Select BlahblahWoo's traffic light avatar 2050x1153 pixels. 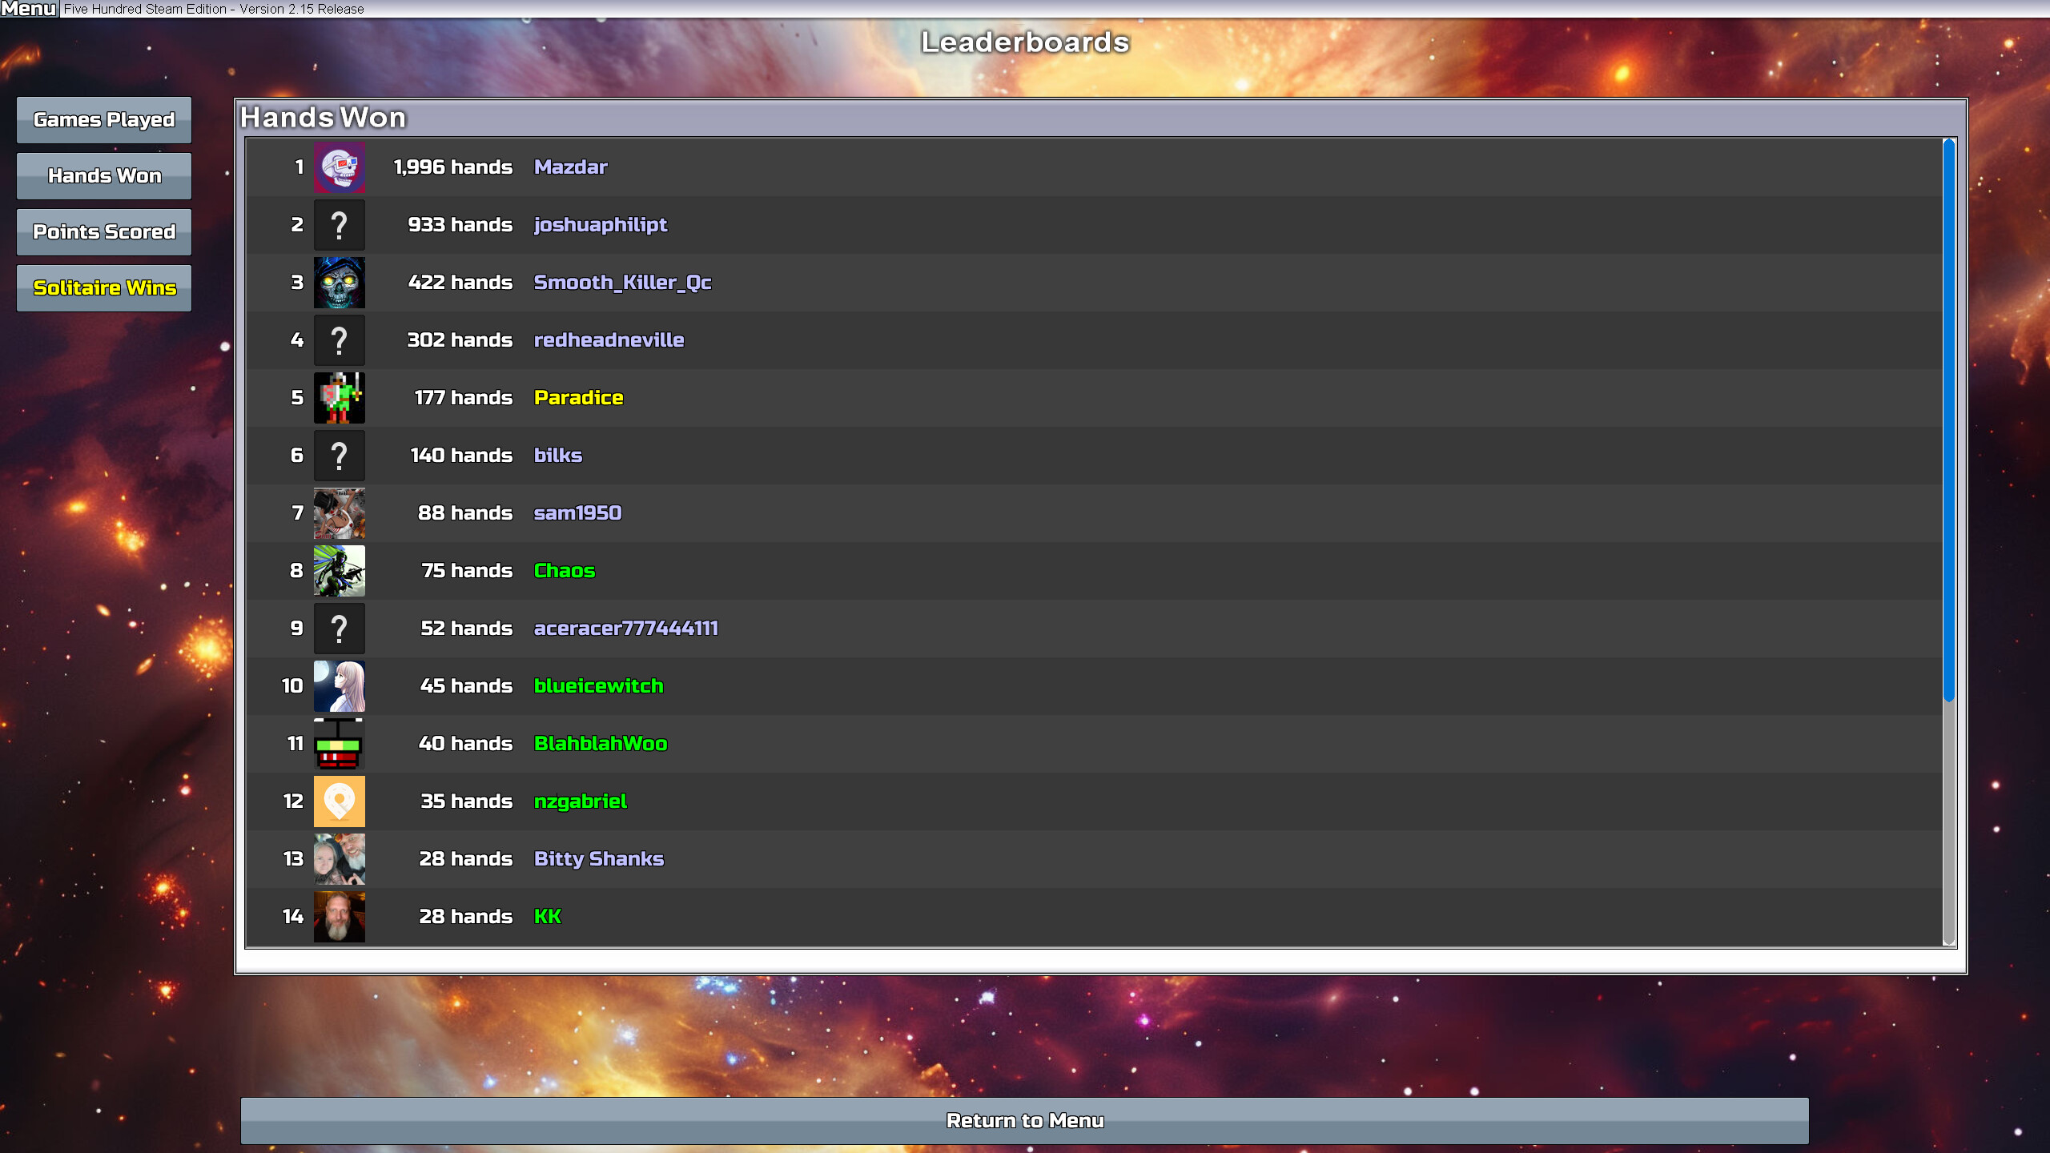pos(340,743)
